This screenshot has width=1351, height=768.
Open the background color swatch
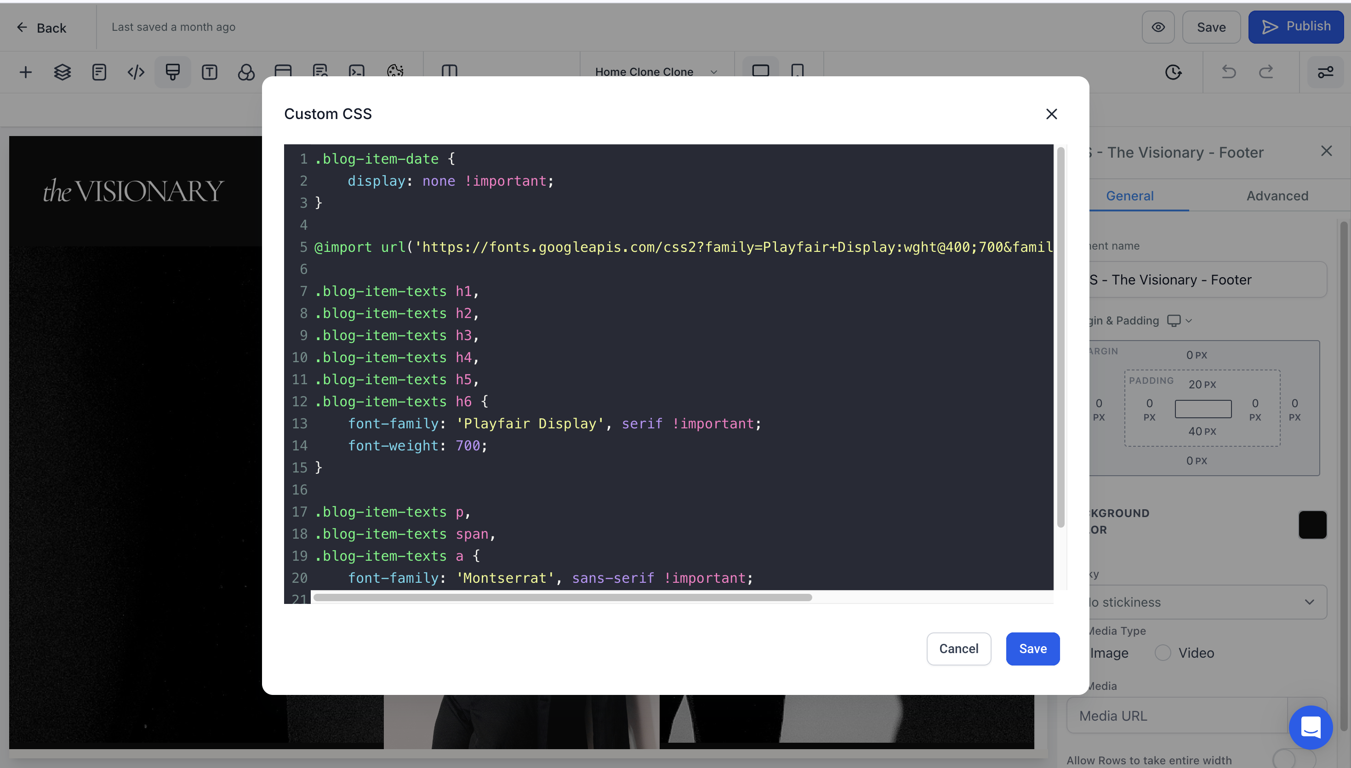coord(1312,525)
